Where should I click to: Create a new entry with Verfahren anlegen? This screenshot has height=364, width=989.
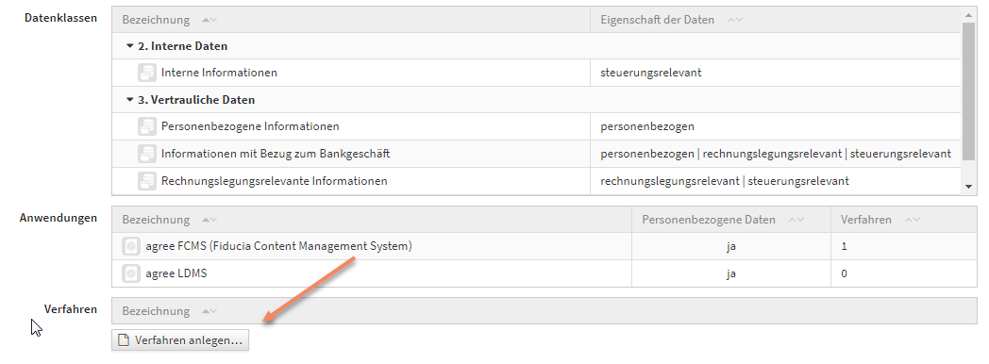click(x=180, y=340)
